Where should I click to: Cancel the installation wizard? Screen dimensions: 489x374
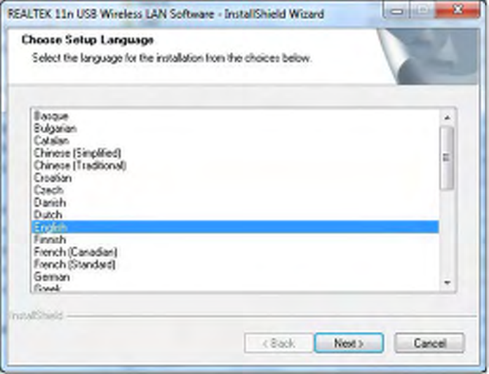pyautogui.click(x=429, y=343)
